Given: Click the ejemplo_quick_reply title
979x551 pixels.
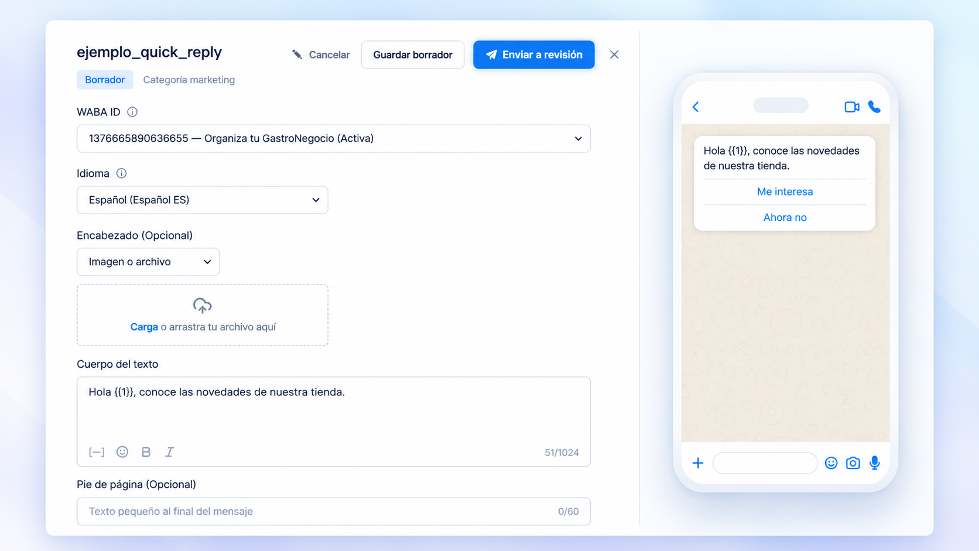Looking at the screenshot, I should coord(149,52).
